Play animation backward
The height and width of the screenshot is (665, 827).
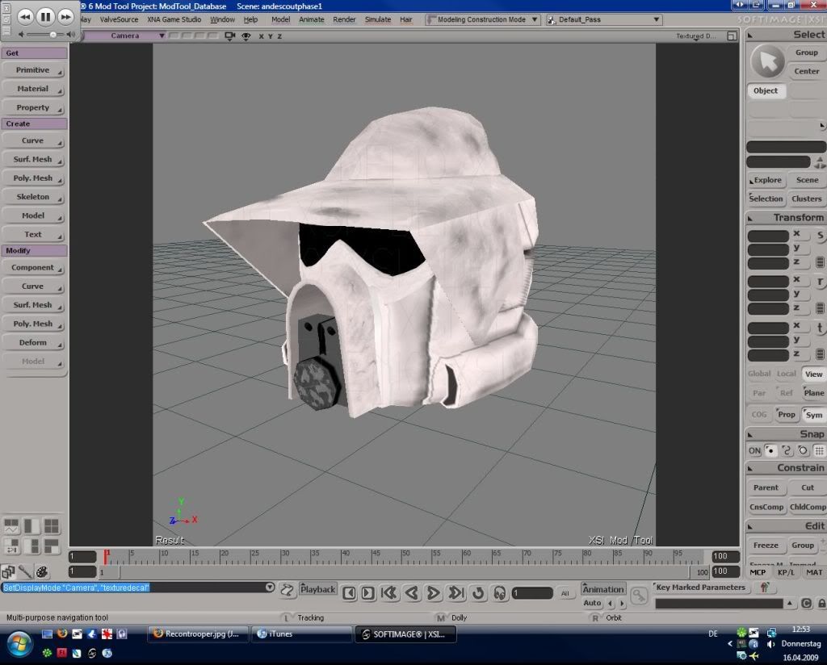pyautogui.click(x=412, y=593)
